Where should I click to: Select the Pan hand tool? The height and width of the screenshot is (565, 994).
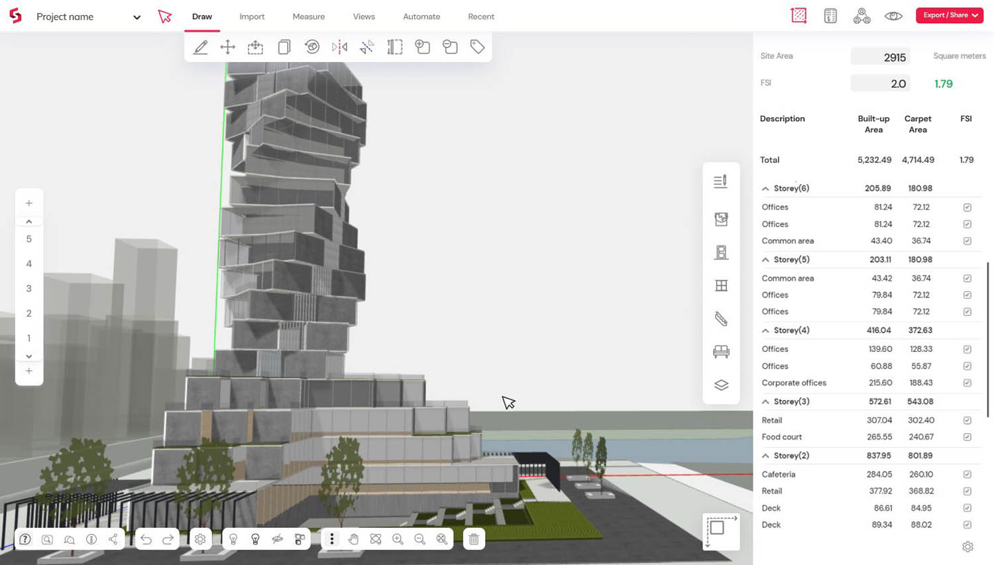pyautogui.click(x=354, y=539)
